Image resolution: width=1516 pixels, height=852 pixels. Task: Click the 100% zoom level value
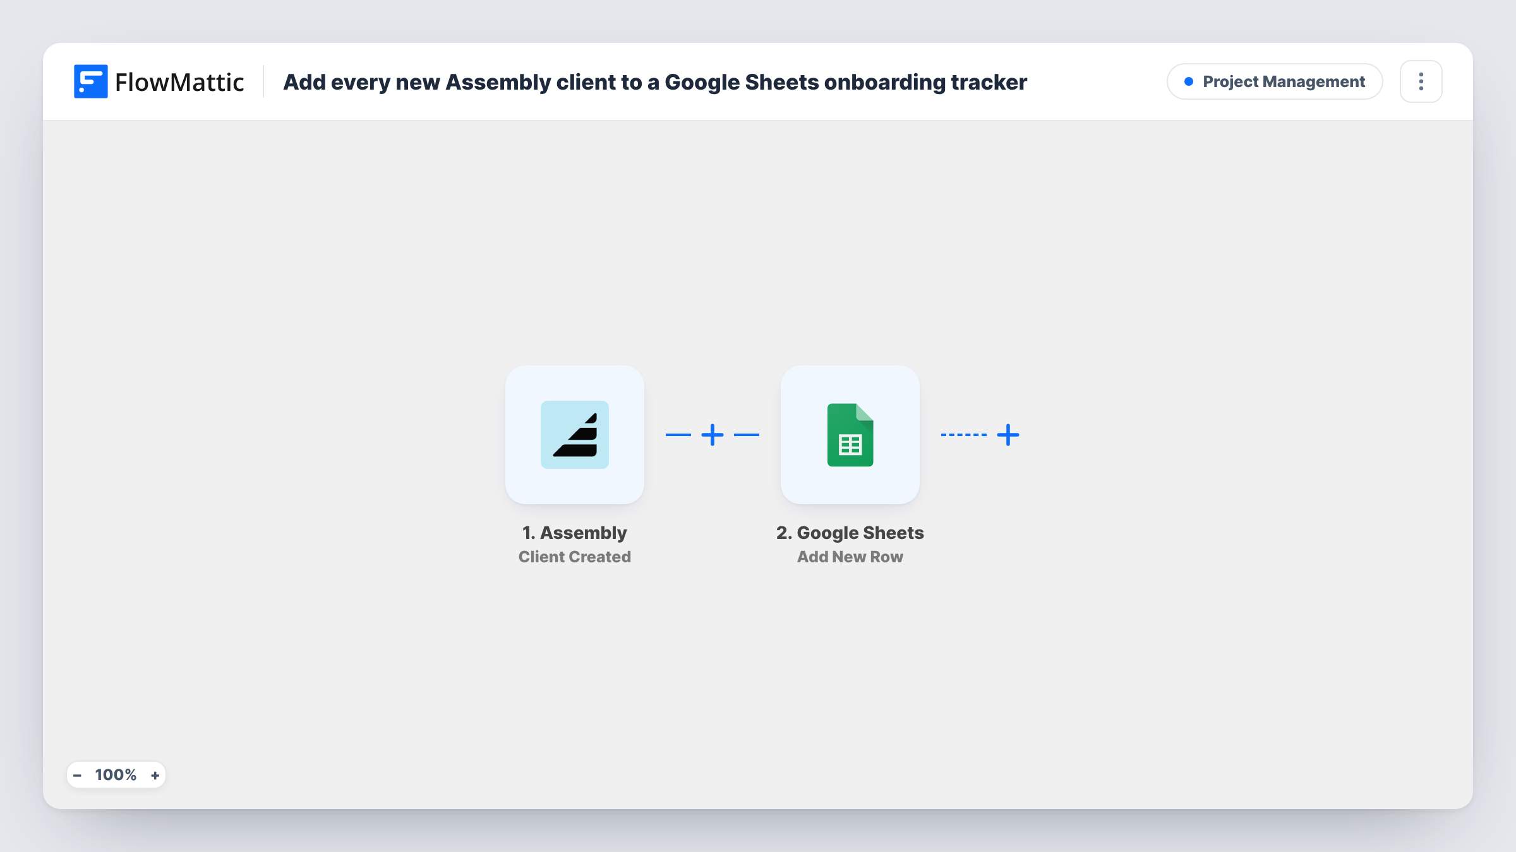click(116, 775)
